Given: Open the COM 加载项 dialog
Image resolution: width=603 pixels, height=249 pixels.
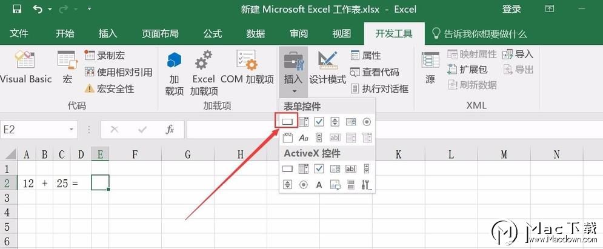Looking at the screenshot, I should coord(247,67).
